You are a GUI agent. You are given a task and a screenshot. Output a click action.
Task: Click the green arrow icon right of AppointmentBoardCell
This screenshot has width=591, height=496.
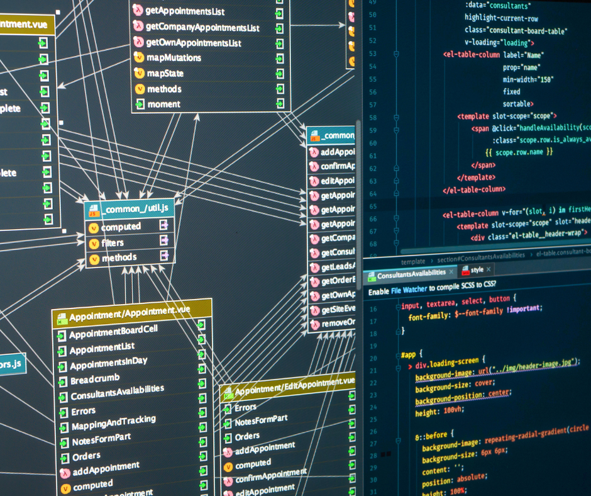202,325
